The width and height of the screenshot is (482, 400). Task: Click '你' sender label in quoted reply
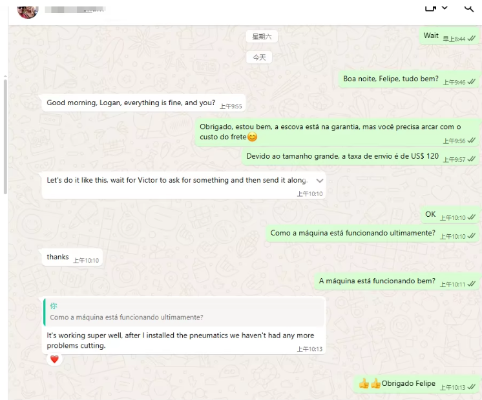[x=54, y=306]
